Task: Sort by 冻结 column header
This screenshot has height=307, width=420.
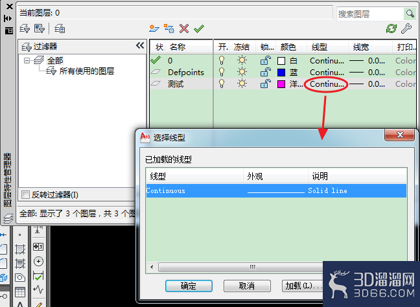Action: 242,47
